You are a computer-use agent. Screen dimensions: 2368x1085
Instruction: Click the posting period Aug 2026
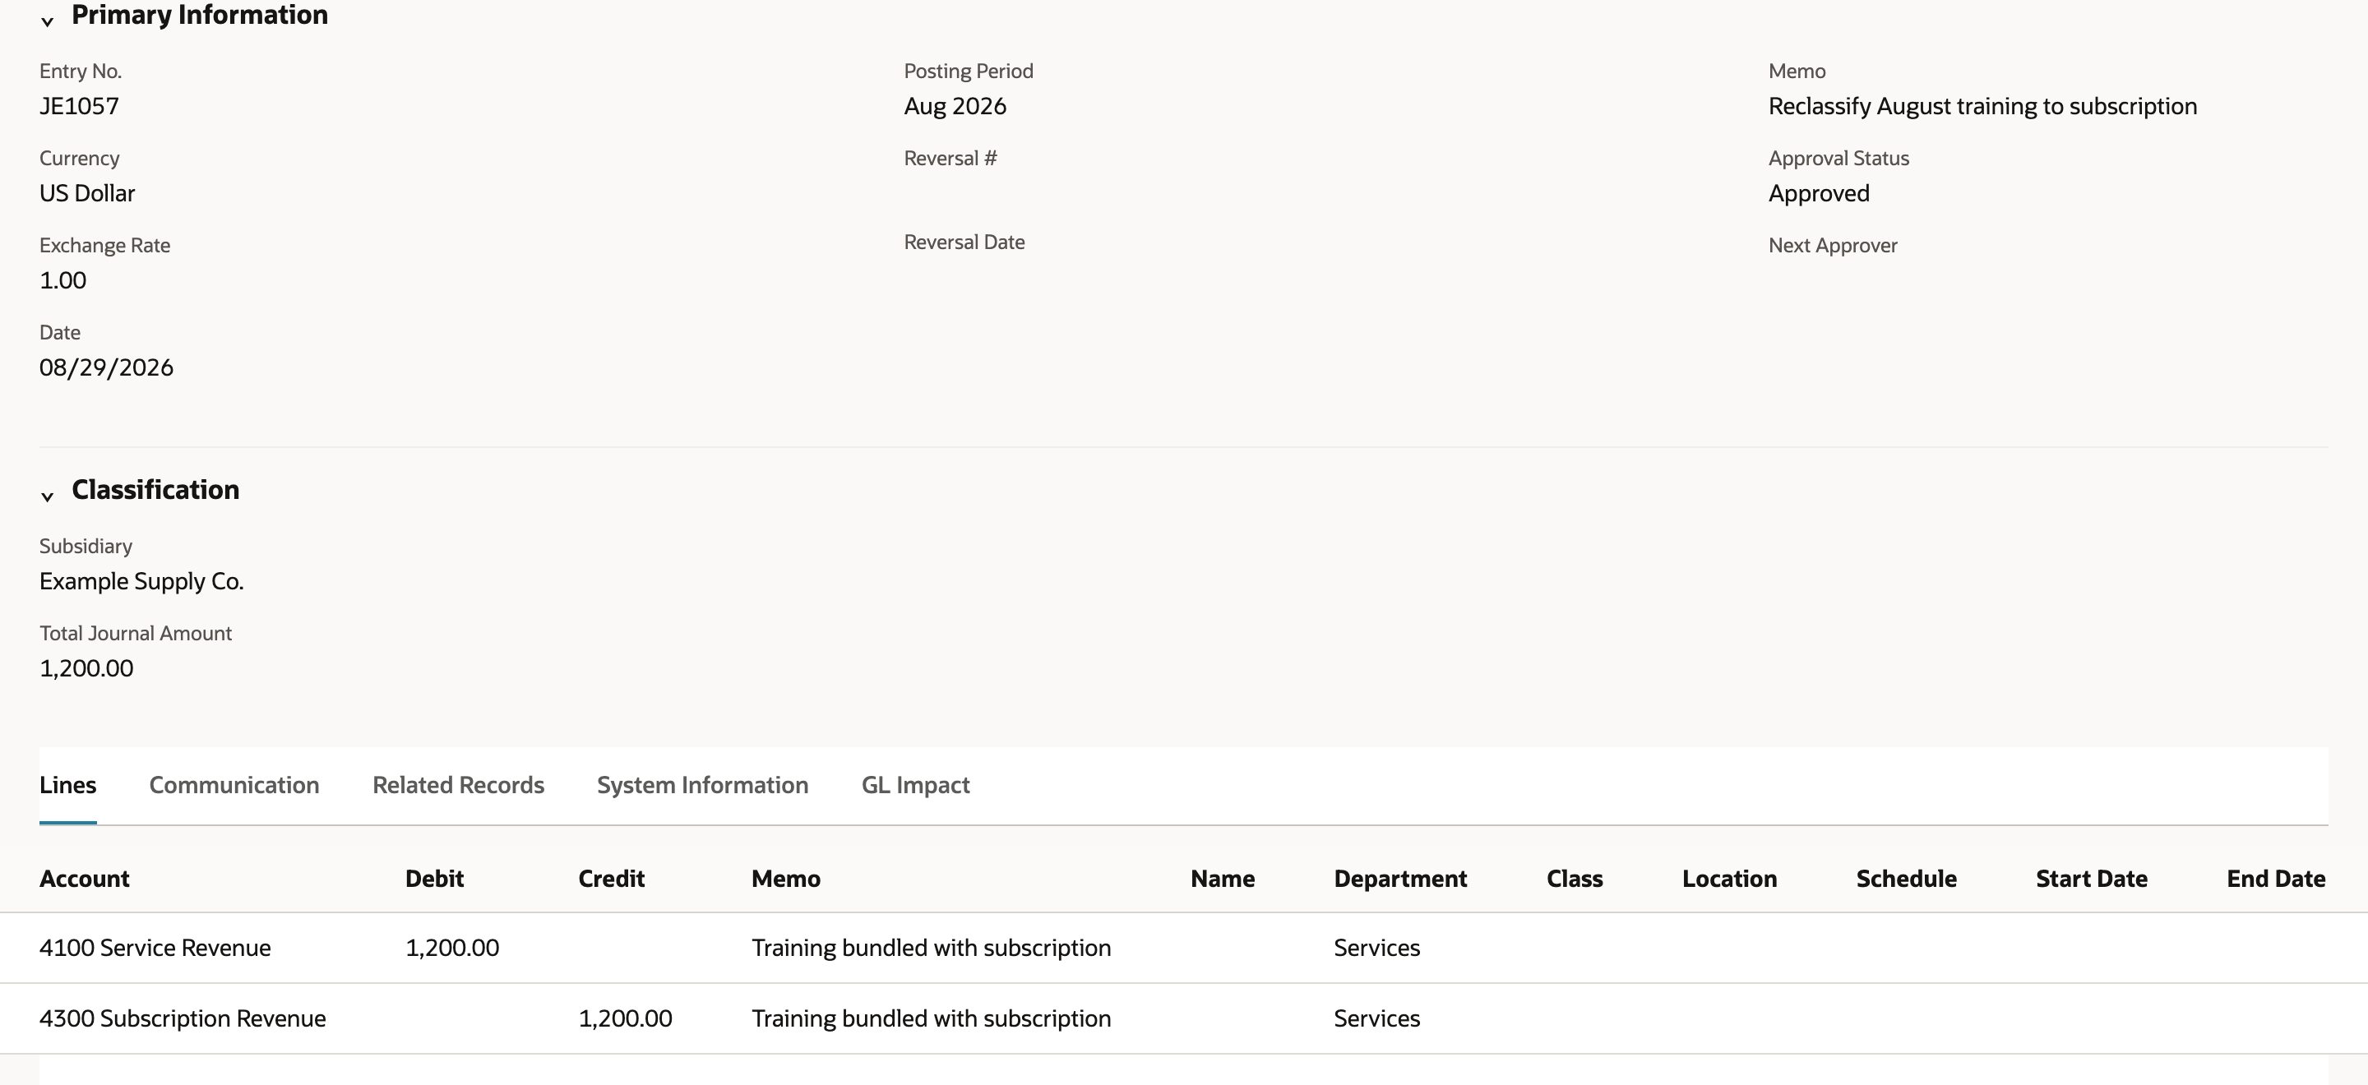(x=955, y=106)
